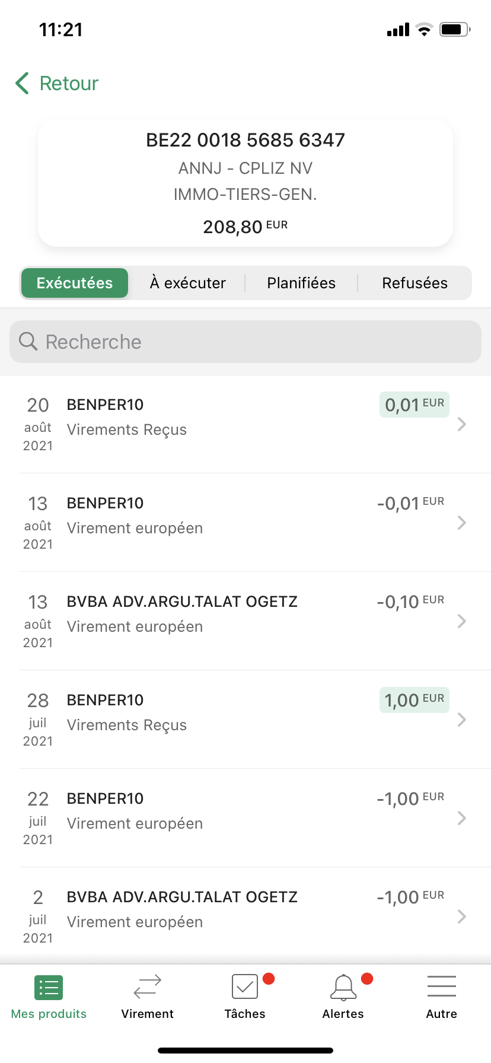This screenshot has height=1063, width=491.
Task: Switch to the Planifiées tab
Action: pos(301,283)
